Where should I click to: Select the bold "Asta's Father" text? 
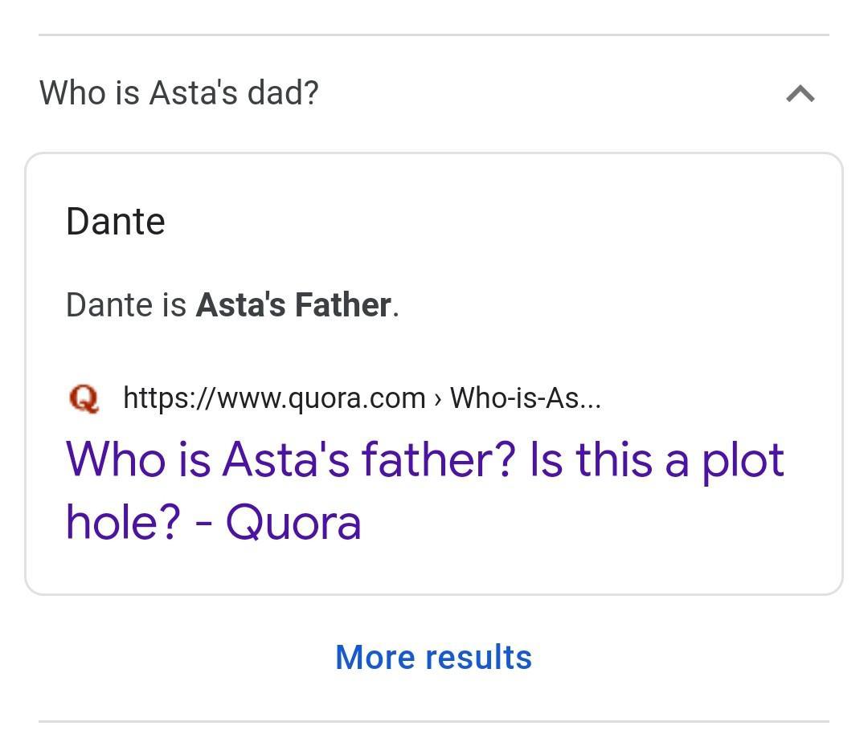click(x=293, y=305)
